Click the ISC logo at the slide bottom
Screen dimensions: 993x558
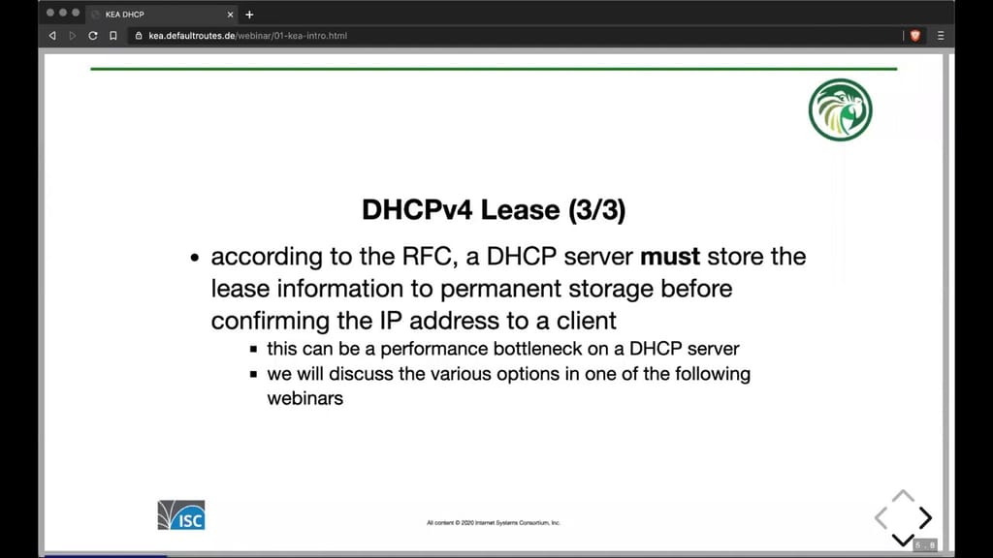[x=180, y=515]
